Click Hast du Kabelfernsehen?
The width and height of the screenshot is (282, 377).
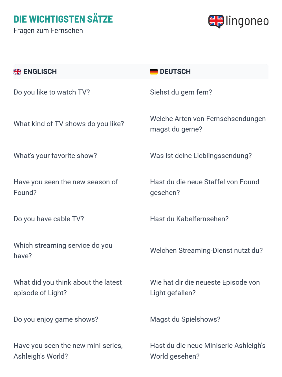189,219
